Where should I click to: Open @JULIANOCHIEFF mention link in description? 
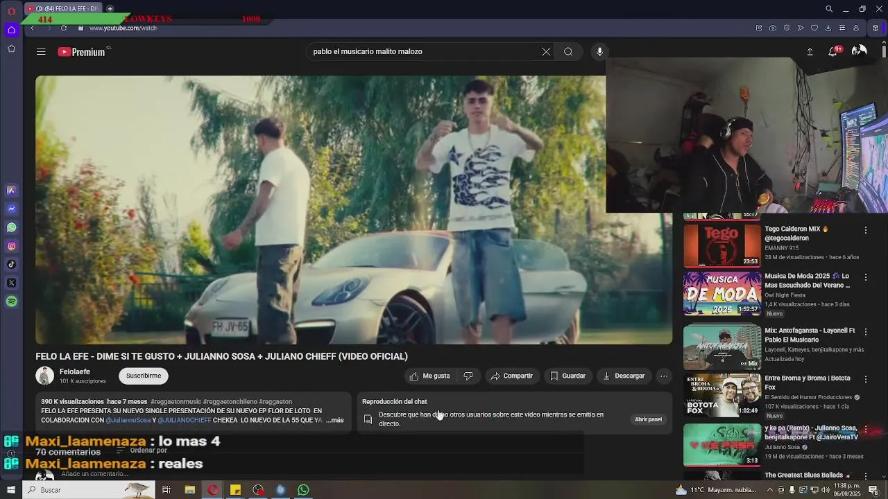point(185,420)
